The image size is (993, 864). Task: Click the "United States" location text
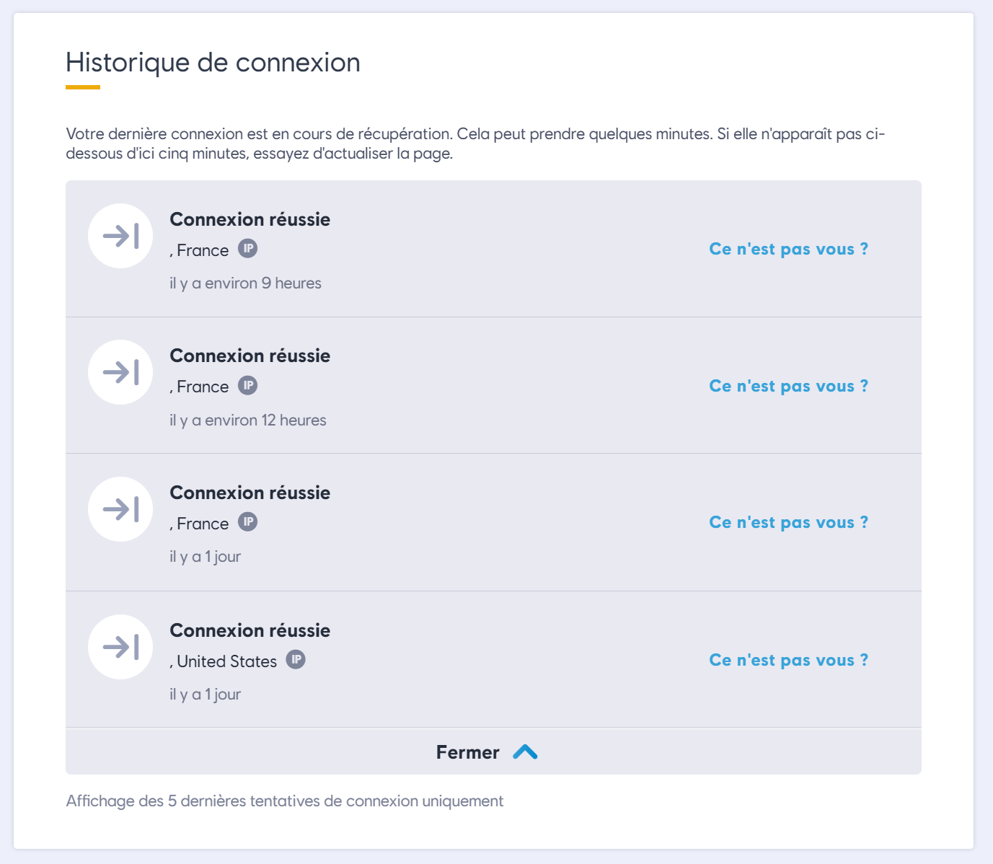pyautogui.click(x=226, y=661)
